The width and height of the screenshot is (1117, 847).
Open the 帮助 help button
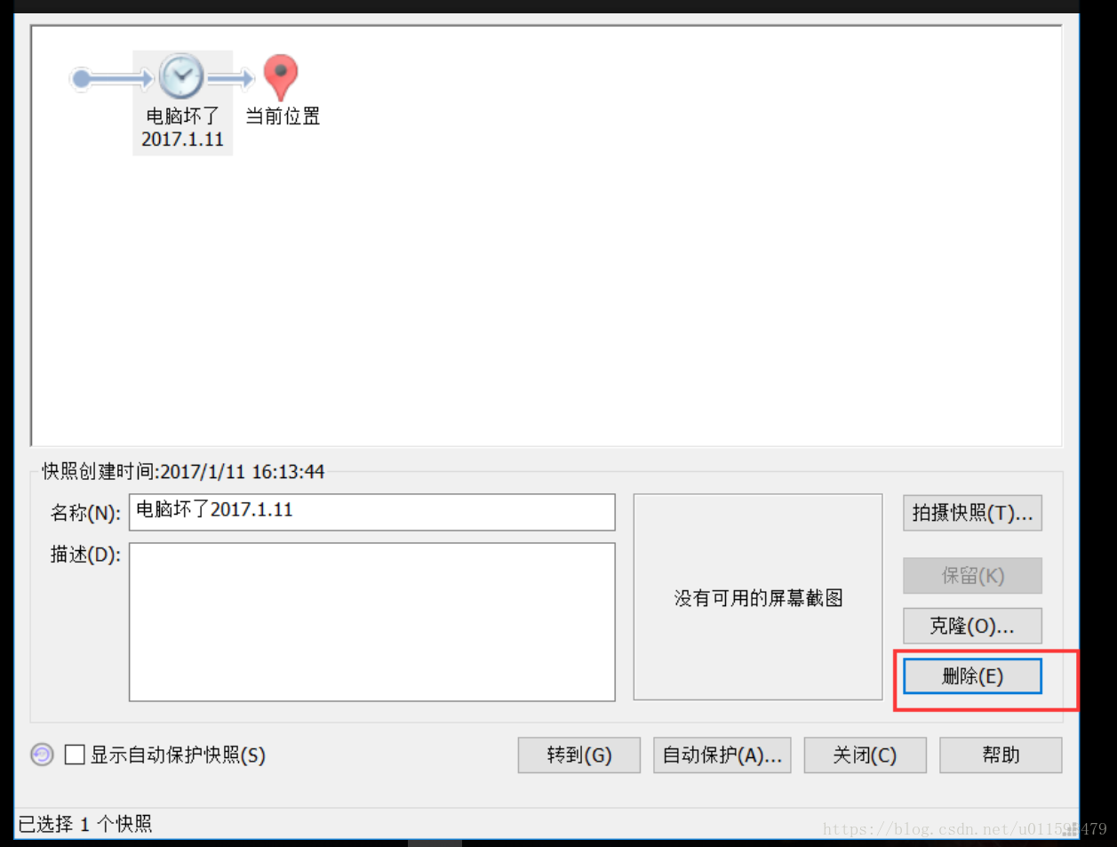(1001, 755)
